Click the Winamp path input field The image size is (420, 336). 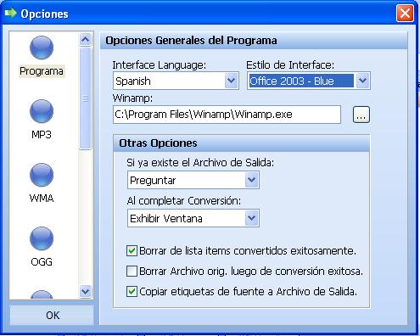pyautogui.click(x=227, y=115)
